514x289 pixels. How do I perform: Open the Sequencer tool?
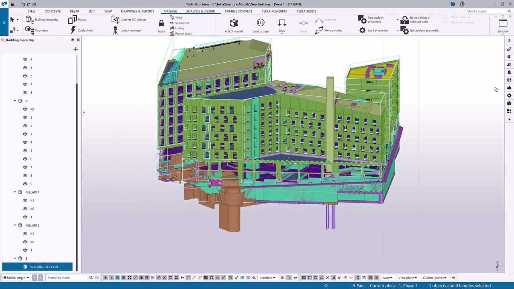tap(179, 23)
